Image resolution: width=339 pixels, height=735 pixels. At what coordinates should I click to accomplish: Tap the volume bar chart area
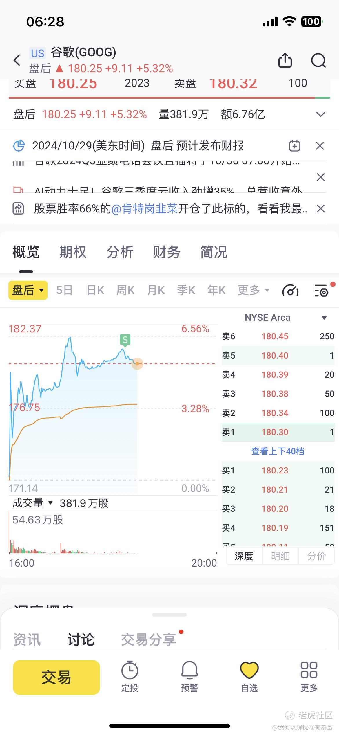[x=113, y=533]
